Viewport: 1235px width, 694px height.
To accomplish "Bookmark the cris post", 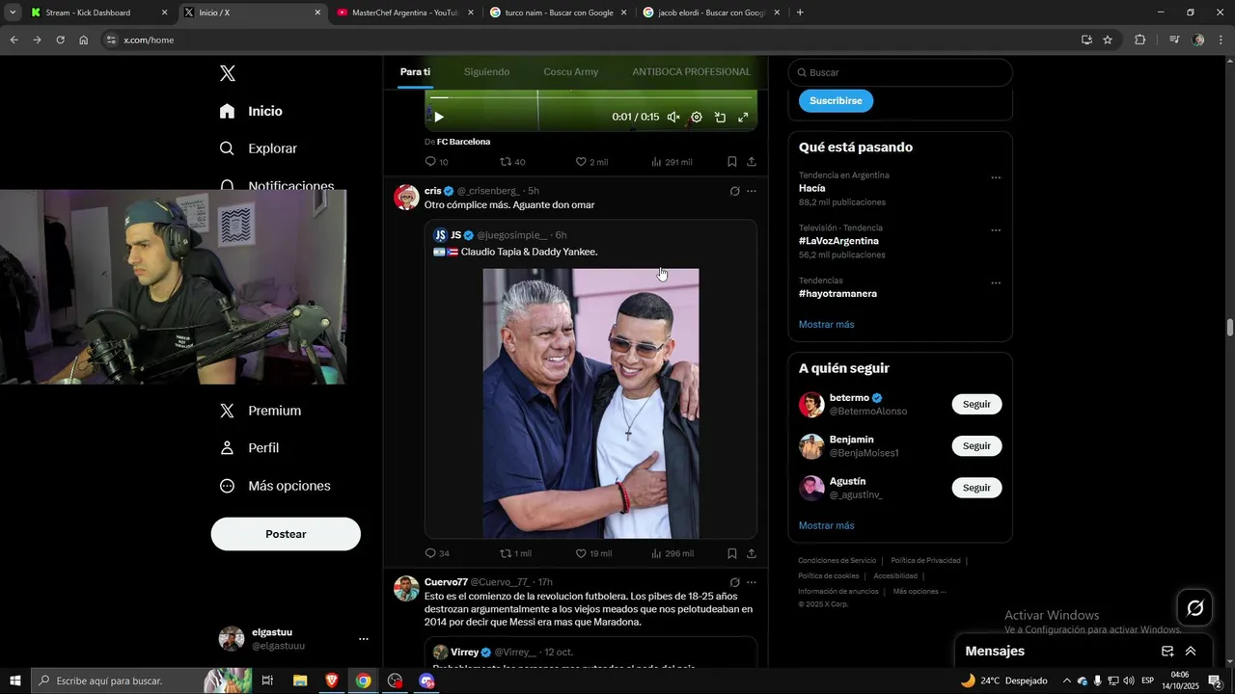I will click(x=732, y=553).
